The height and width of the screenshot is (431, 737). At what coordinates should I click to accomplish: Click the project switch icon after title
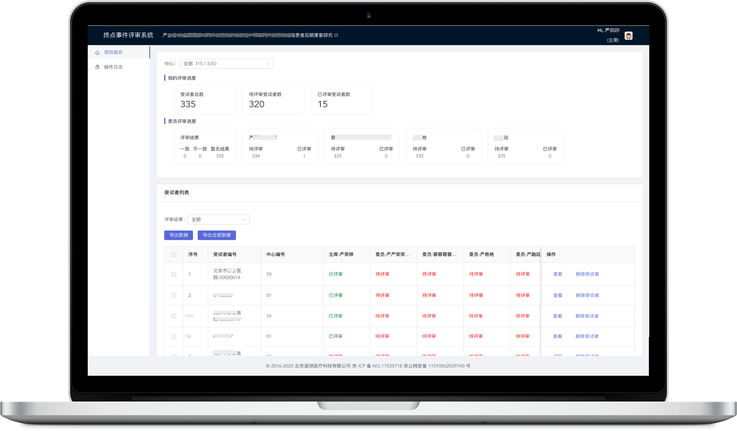click(336, 35)
